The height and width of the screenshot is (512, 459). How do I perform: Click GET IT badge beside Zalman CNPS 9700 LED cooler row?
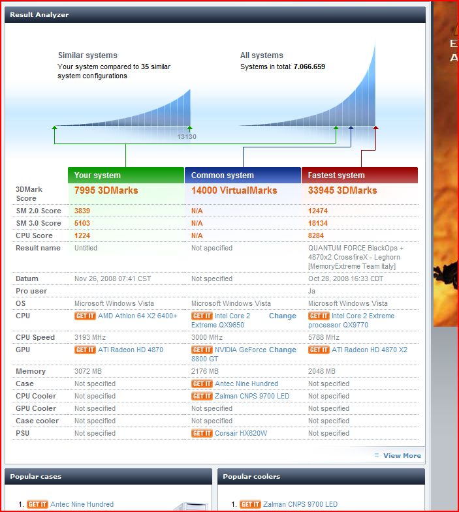click(x=202, y=396)
